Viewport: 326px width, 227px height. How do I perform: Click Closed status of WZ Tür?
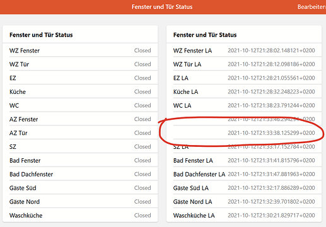pos(143,64)
